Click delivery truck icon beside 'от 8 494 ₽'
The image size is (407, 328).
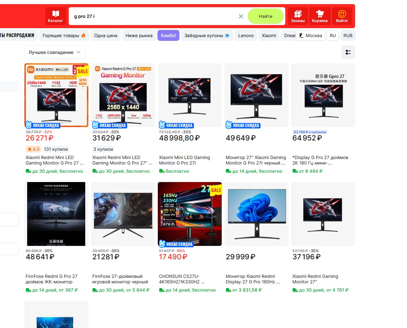(x=295, y=171)
